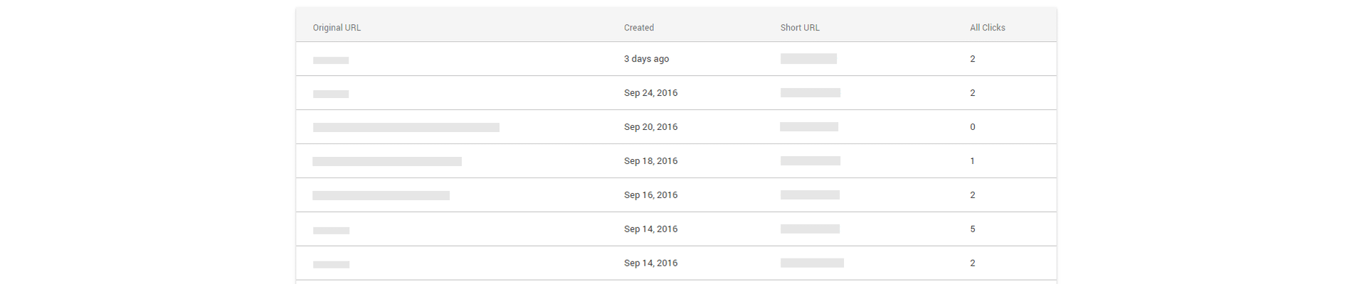The width and height of the screenshot is (1352, 284).
Task: Open the original URL from Sep 16, 2016
Action: pos(381,195)
